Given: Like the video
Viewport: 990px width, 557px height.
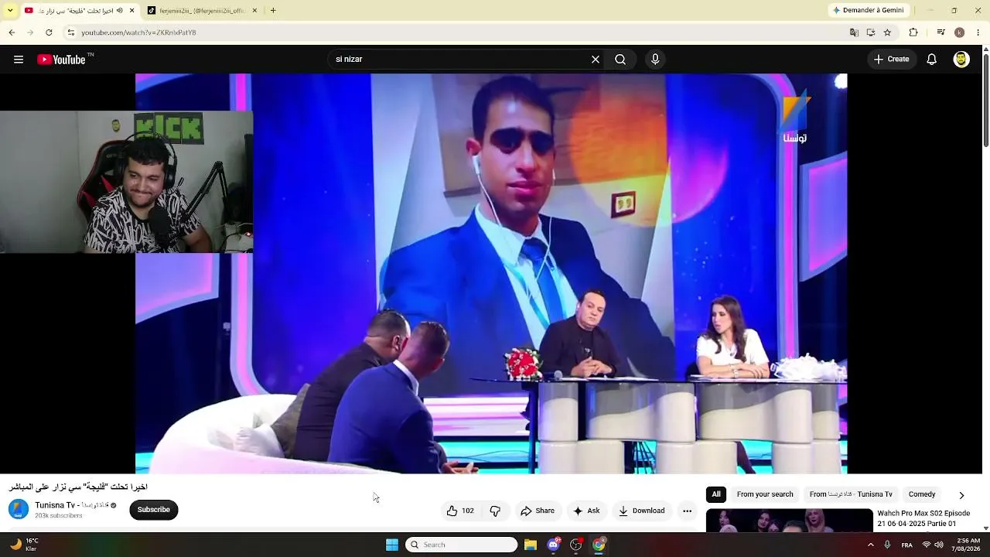Looking at the screenshot, I should click(x=459, y=511).
